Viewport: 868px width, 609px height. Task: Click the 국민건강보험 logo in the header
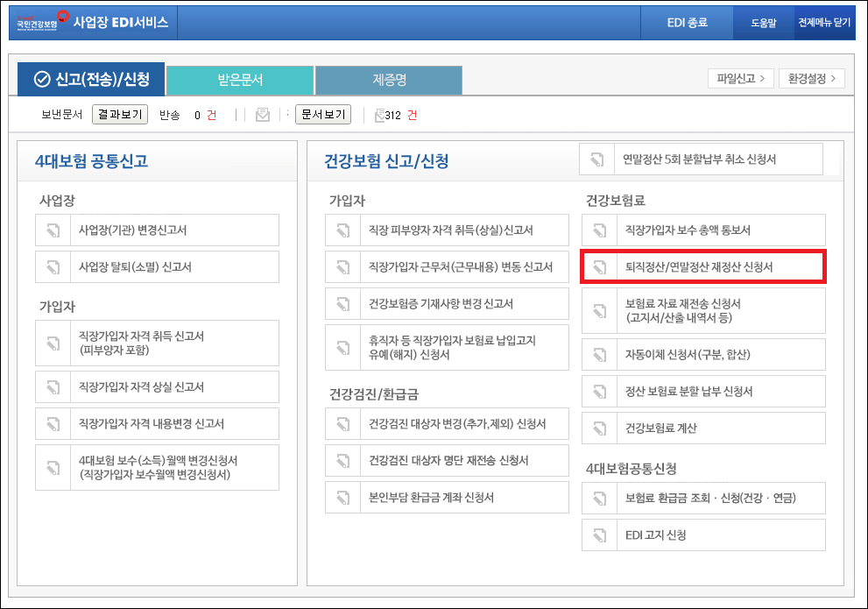click(x=42, y=20)
